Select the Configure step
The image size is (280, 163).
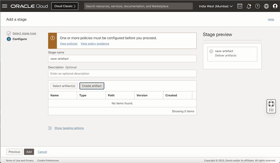[20, 39]
